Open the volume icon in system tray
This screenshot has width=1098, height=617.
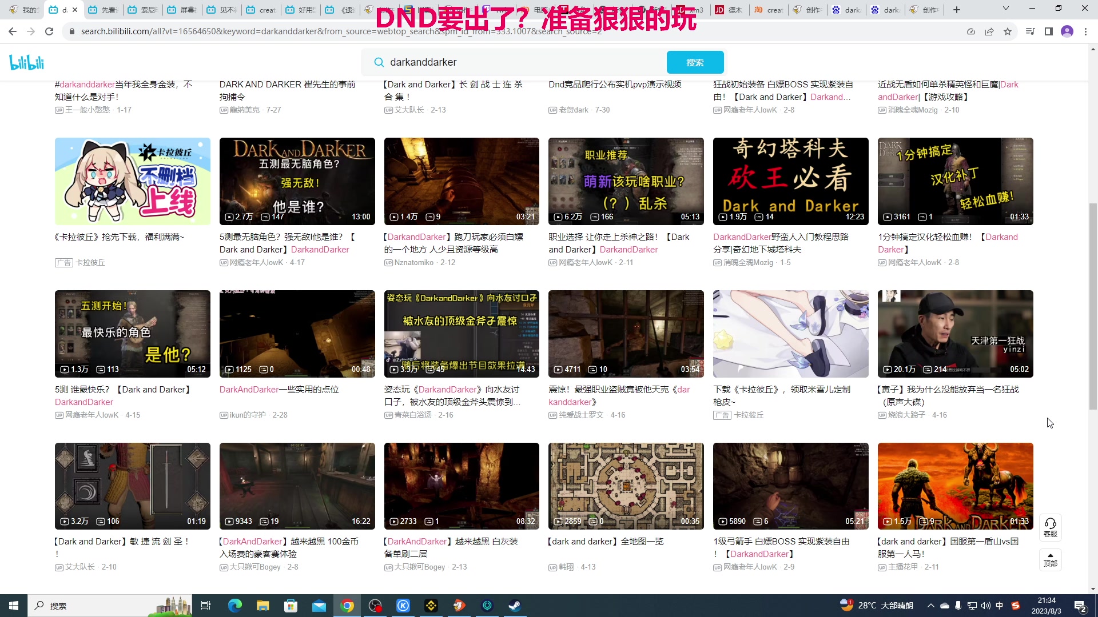pos(985,606)
